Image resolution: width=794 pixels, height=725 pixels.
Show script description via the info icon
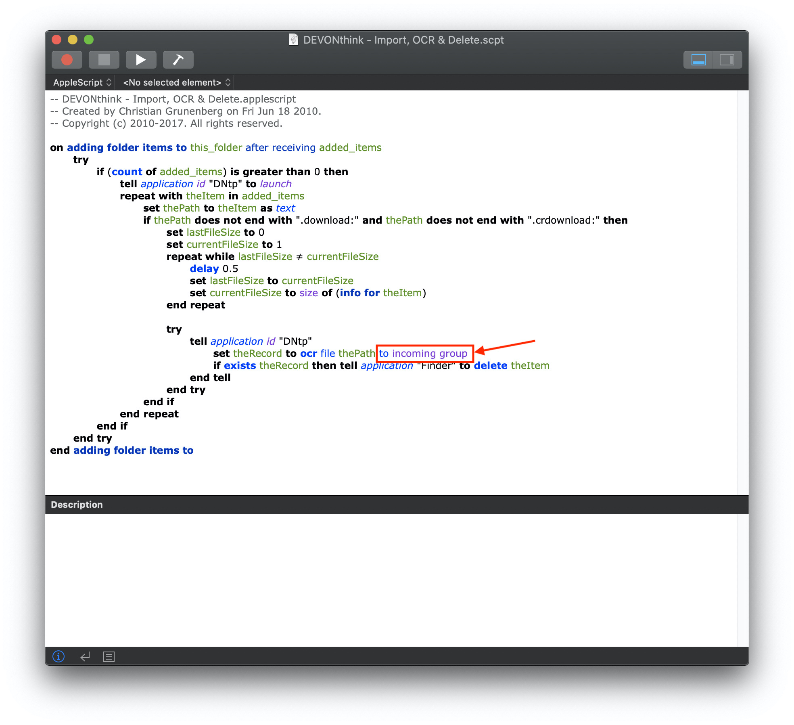point(59,657)
